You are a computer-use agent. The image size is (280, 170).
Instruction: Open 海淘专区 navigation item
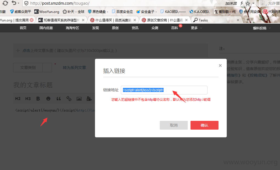pyautogui.click(x=72, y=28)
